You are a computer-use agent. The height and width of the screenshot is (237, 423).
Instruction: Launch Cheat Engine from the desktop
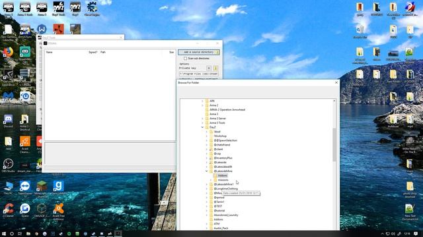point(92,9)
